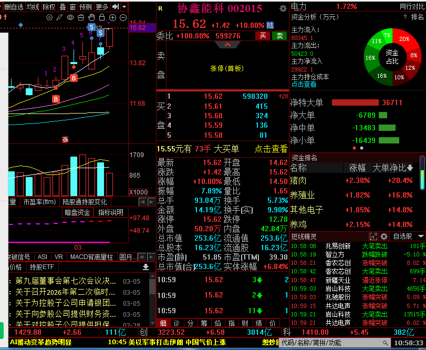426x350 pixels.
Task: Click the upper blue S sell marker
Action: (91, 27)
